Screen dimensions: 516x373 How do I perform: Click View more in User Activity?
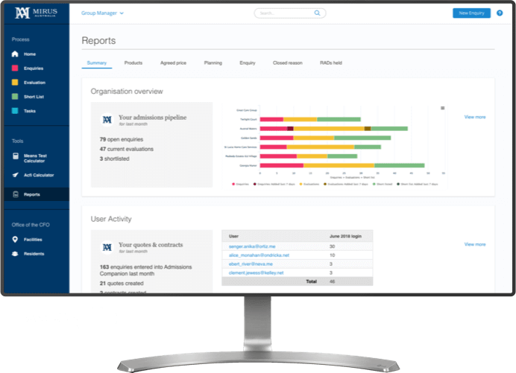tap(475, 244)
